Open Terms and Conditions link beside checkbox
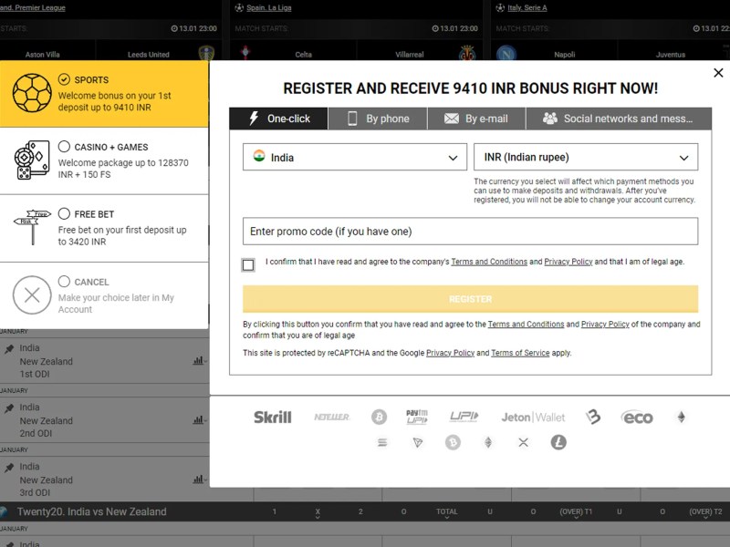This screenshot has width=730, height=547. 489,262
